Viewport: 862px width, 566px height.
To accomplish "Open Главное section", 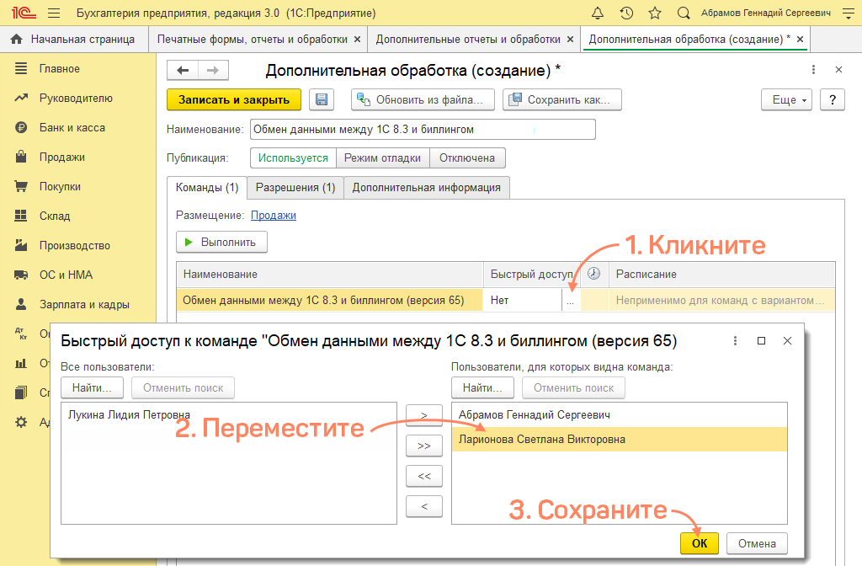I will point(60,69).
